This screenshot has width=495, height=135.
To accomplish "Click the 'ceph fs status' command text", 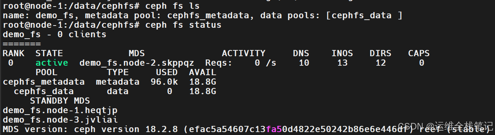I will (x=183, y=25).
